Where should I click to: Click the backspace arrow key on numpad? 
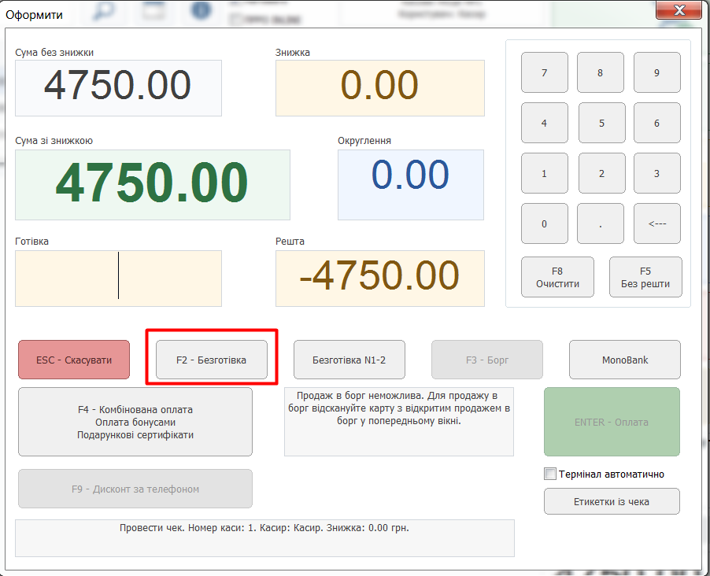coord(657,223)
